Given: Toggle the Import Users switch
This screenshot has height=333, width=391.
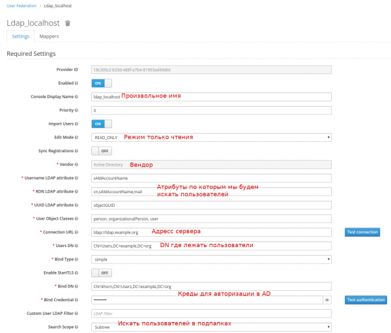Looking at the screenshot, I should [102, 124].
